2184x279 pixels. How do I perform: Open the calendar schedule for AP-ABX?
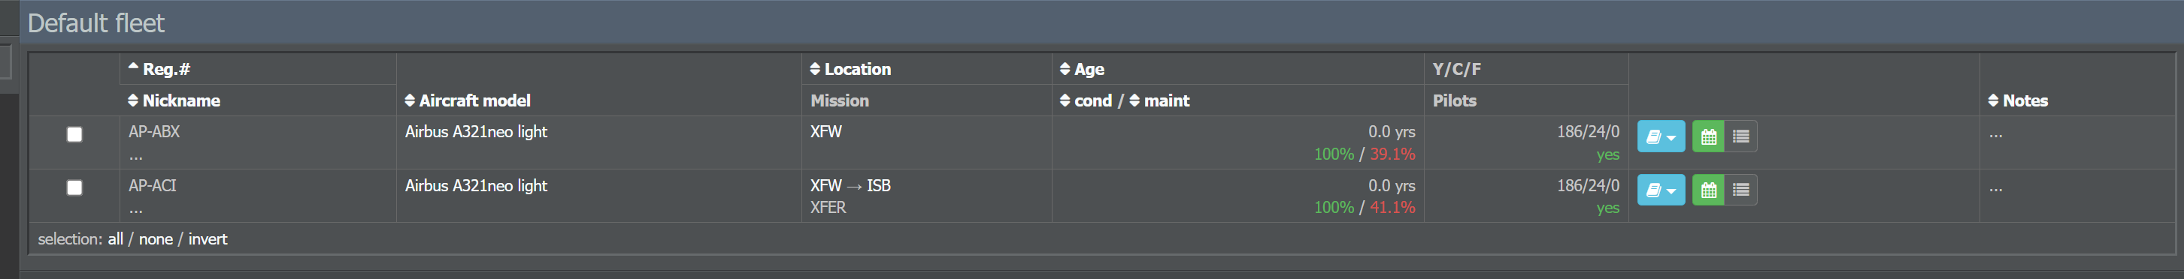click(1707, 136)
